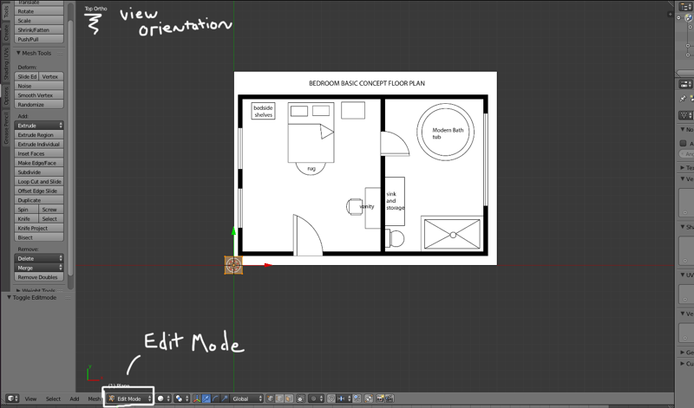
Task: Click the plus icon to open the viewport side panel
Action: 670,14
